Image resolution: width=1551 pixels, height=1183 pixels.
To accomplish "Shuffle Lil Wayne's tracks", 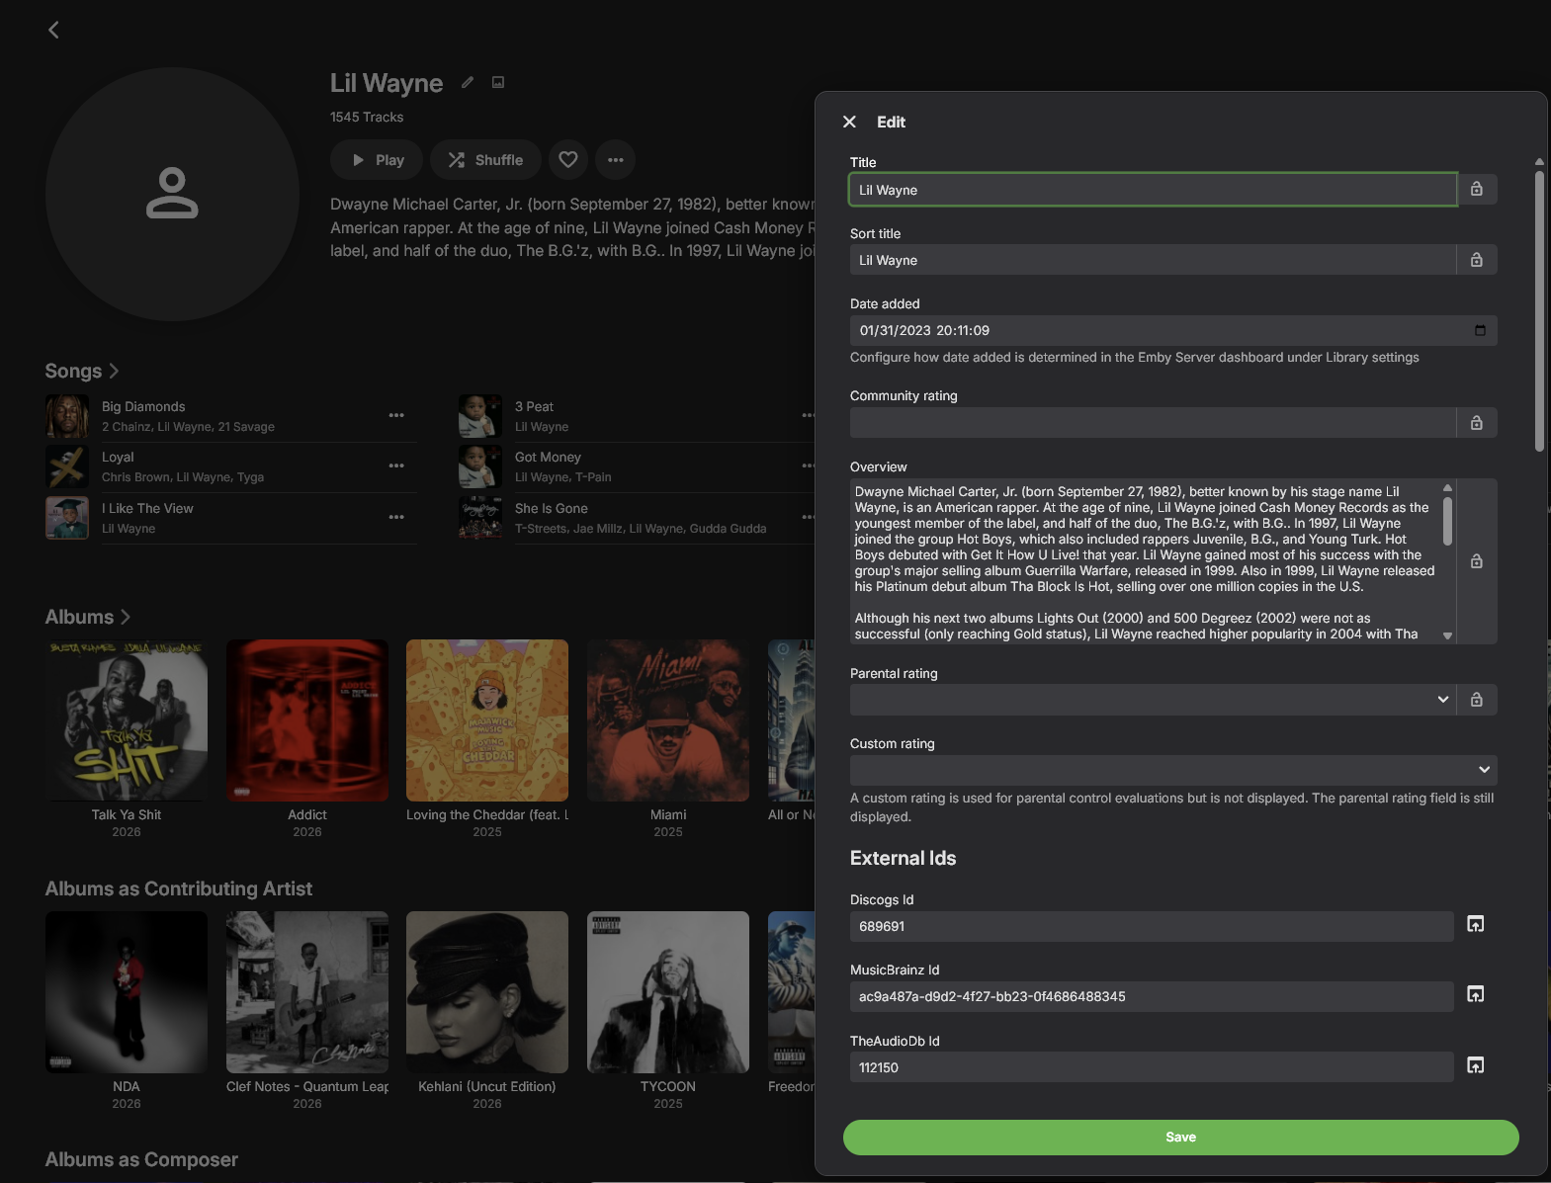I will pos(485,159).
